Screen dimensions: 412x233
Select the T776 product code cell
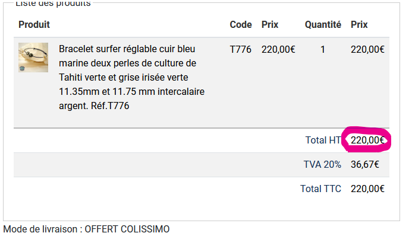(240, 49)
